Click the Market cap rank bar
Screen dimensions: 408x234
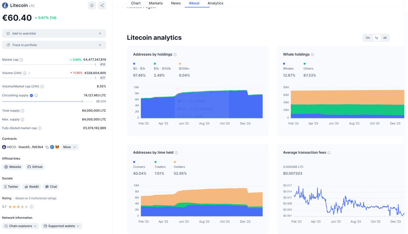[49, 64]
